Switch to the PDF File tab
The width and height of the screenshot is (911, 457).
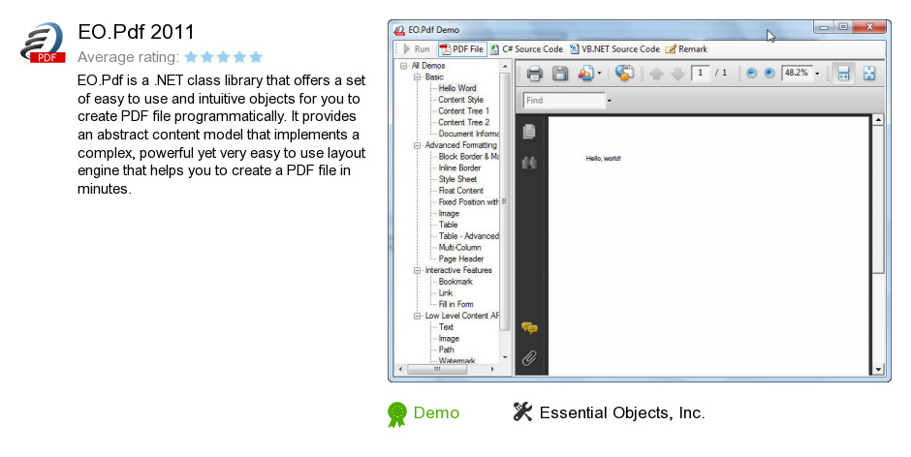coord(461,49)
